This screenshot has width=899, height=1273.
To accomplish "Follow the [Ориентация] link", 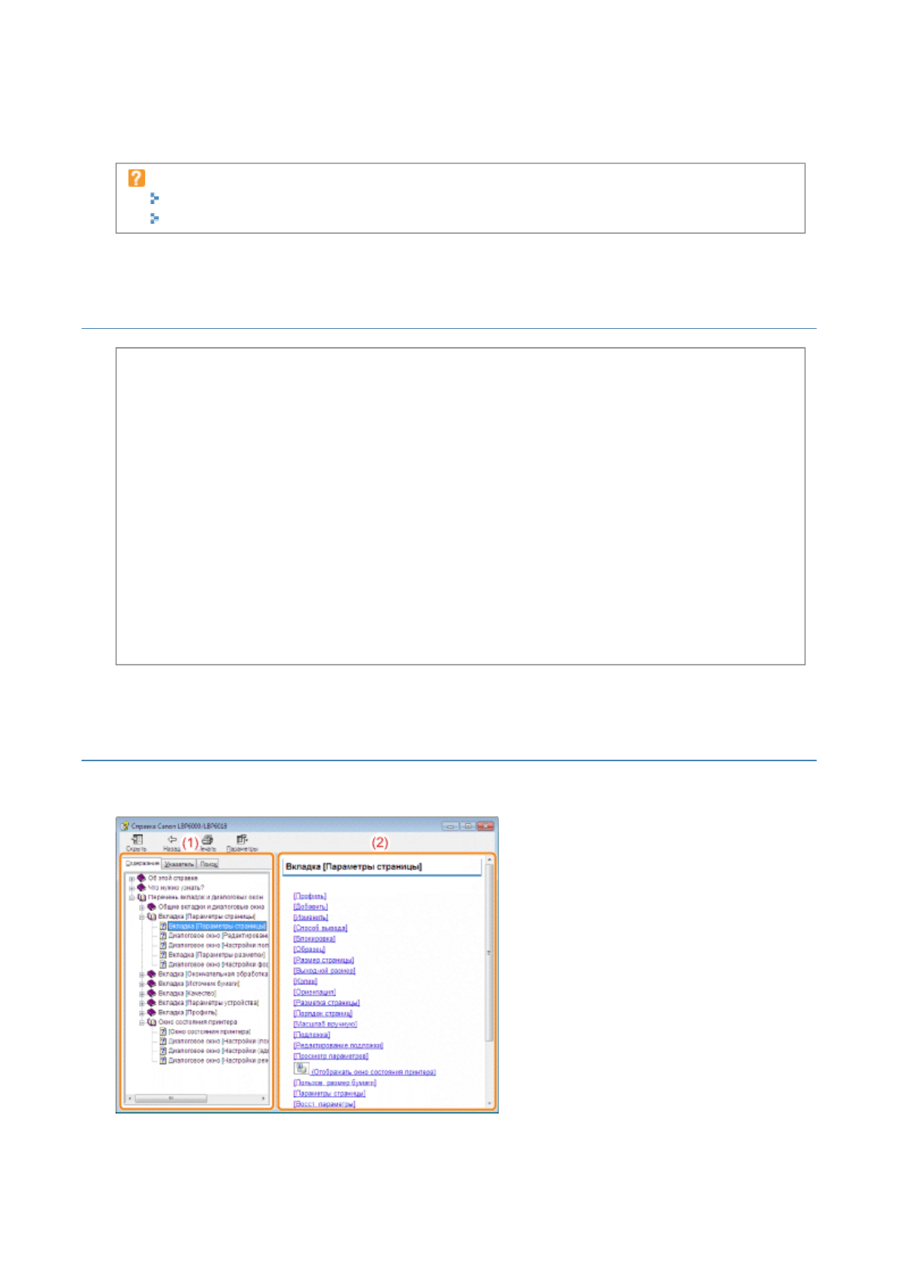I will pos(314,992).
